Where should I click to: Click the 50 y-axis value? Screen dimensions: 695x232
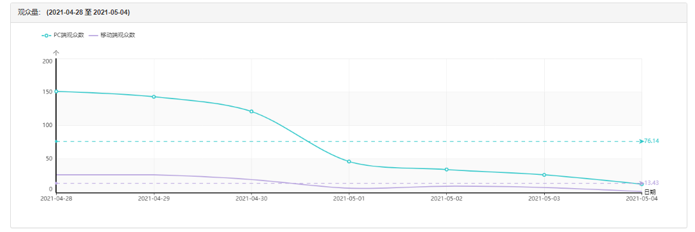48,158
